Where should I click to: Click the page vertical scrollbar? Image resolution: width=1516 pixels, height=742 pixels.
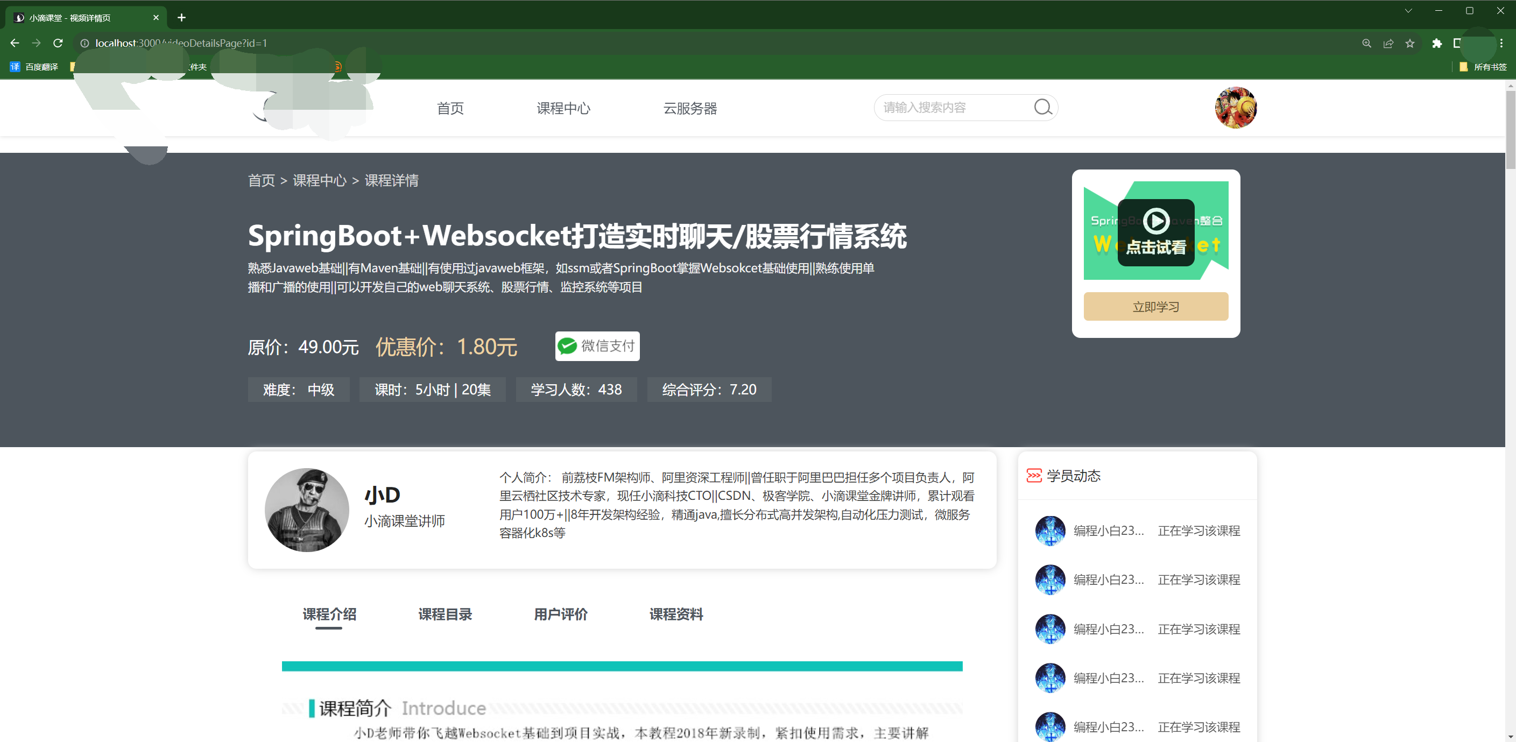click(x=1510, y=130)
